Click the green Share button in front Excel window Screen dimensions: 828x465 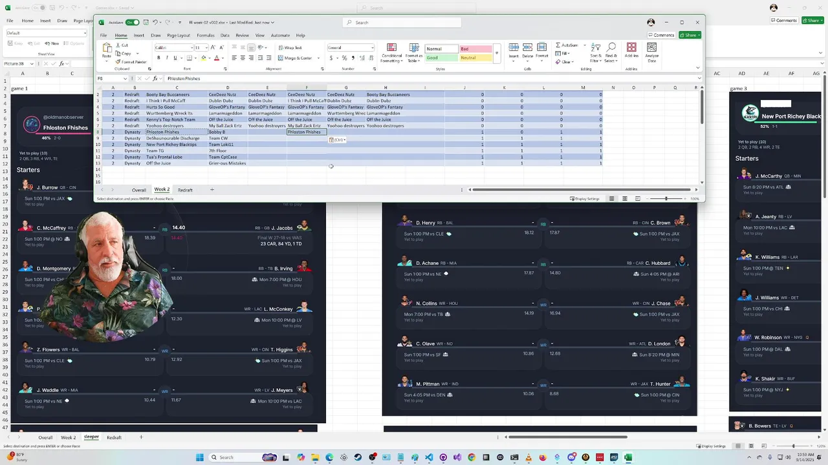[690, 35]
